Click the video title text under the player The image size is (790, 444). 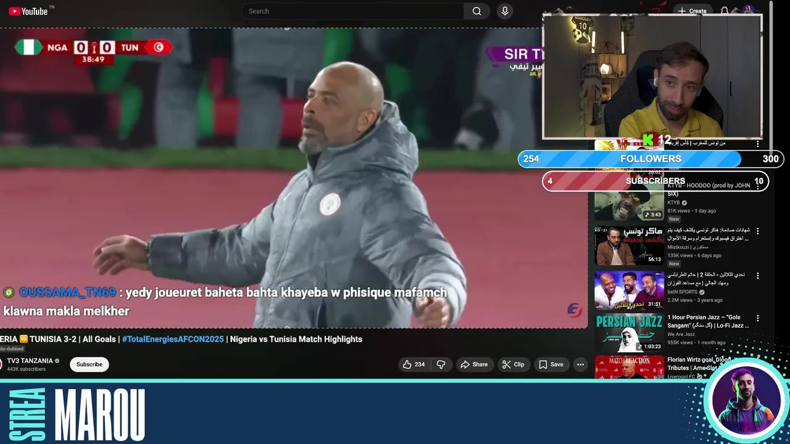point(181,339)
